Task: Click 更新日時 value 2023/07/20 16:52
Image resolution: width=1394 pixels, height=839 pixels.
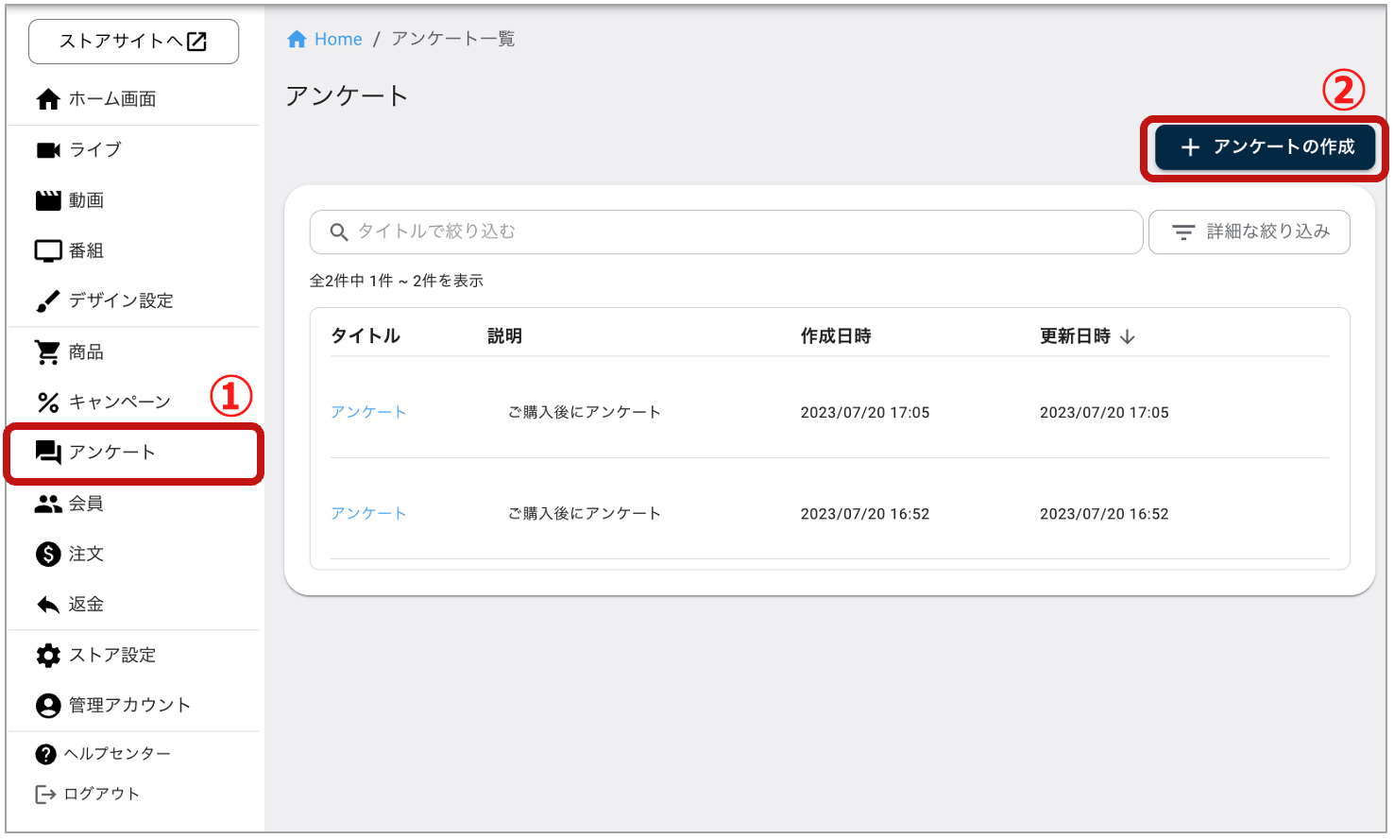Action: (1104, 514)
